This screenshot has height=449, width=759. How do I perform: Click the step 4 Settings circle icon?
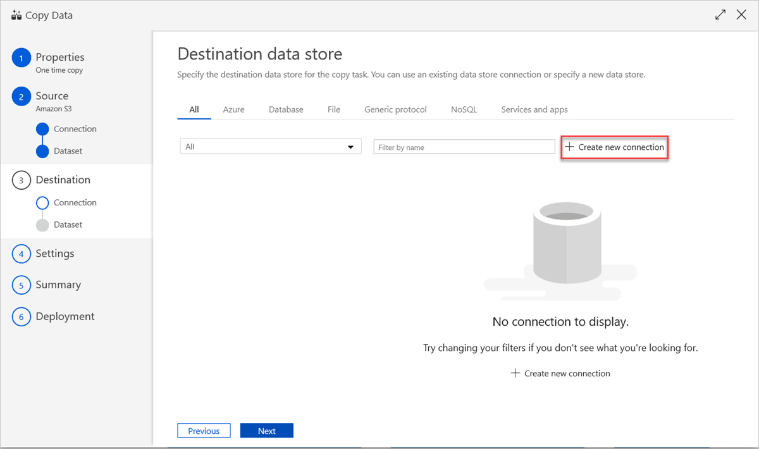coord(21,253)
